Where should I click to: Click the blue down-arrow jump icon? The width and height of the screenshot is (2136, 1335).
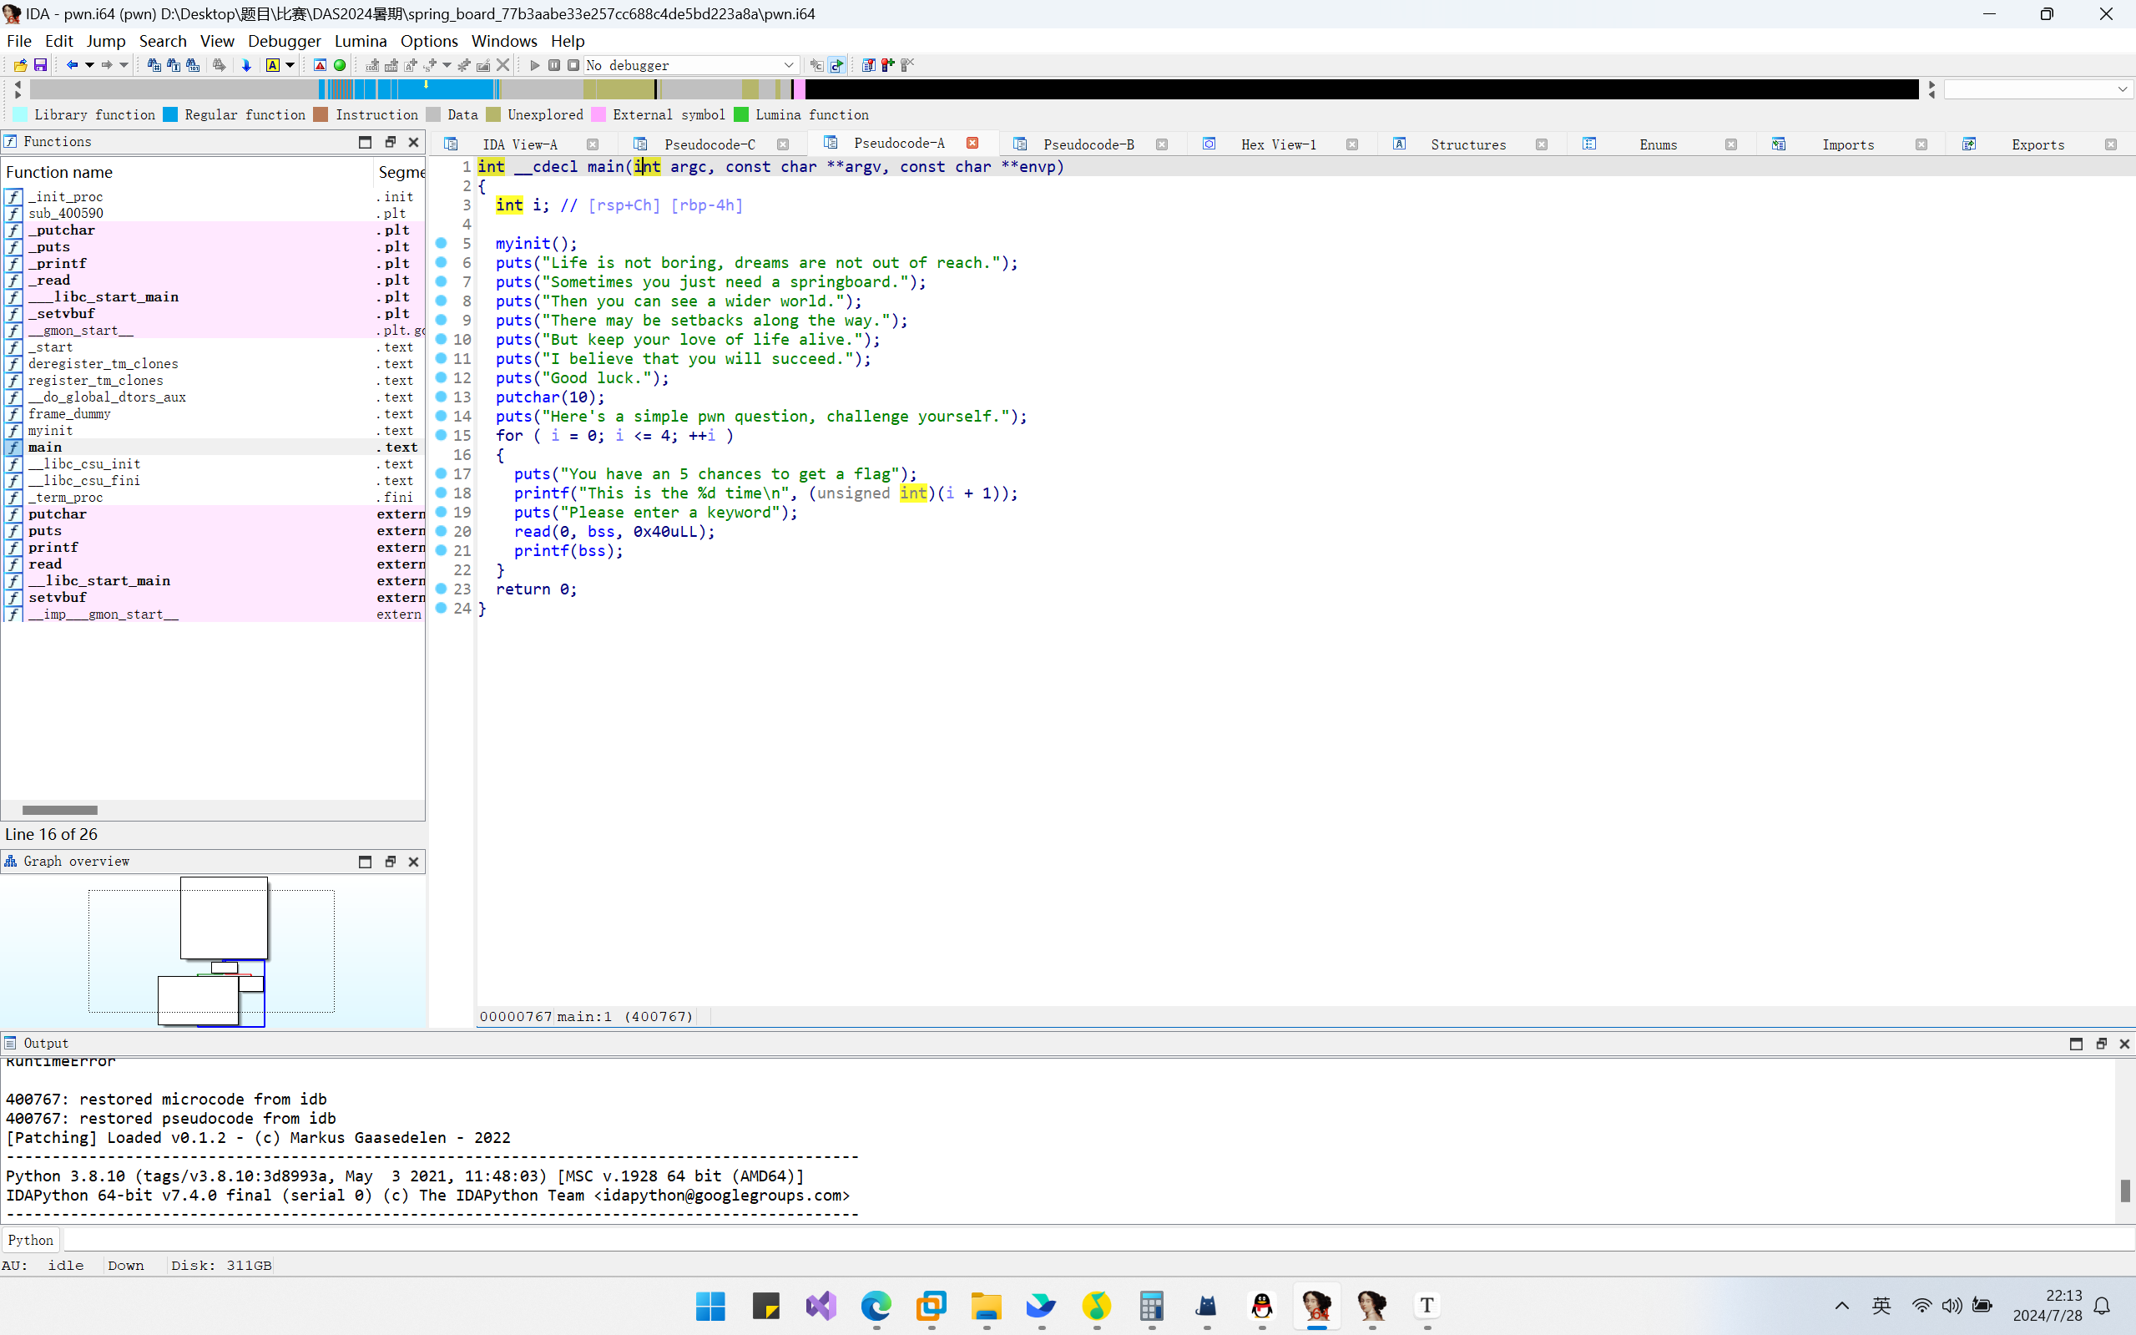(247, 65)
